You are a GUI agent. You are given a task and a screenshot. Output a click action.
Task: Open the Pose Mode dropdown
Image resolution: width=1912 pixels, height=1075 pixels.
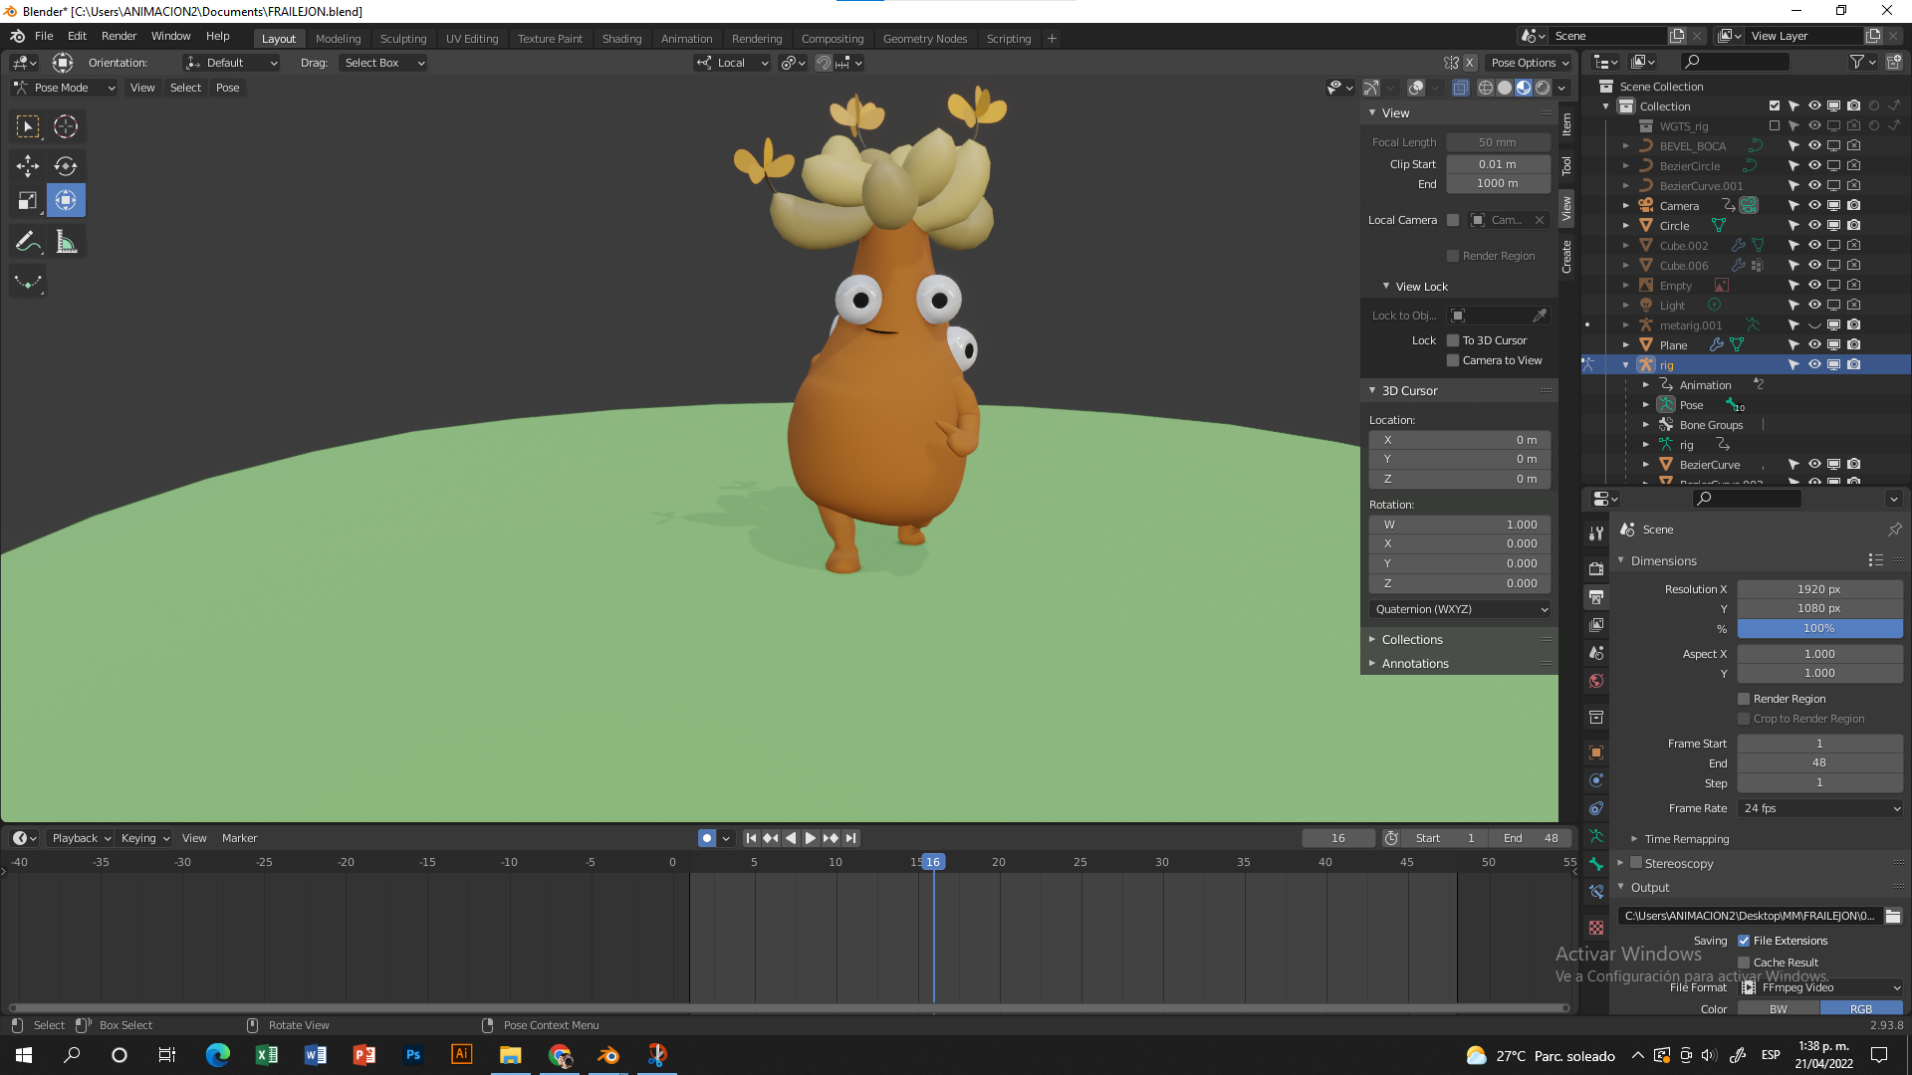65,88
